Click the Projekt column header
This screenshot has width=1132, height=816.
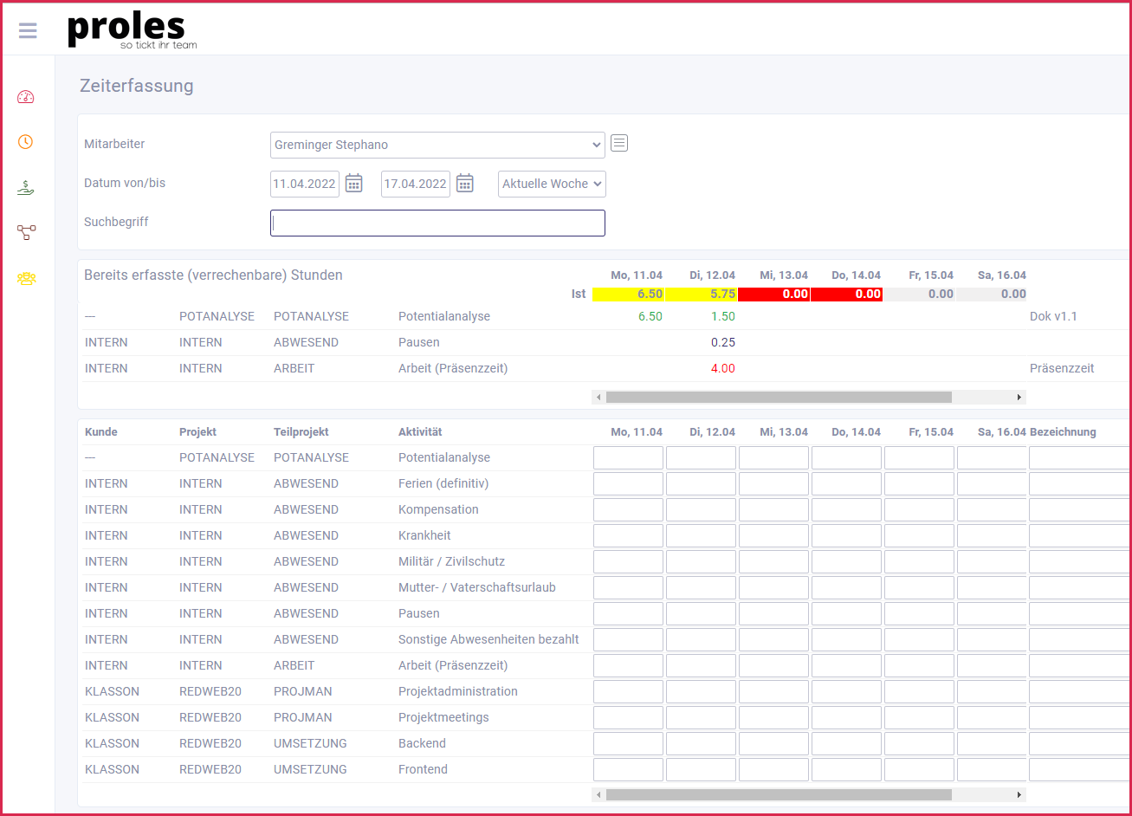coord(198,431)
